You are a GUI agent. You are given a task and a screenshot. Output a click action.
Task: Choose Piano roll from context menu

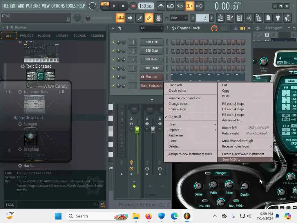[190, 85]
